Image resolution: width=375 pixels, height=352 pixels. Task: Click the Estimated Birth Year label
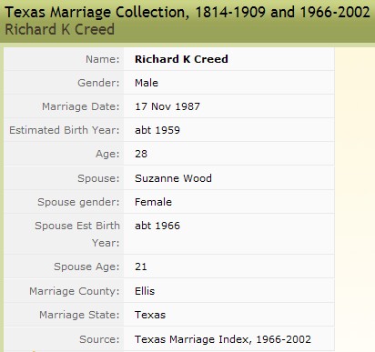click(x=65, y=130)
